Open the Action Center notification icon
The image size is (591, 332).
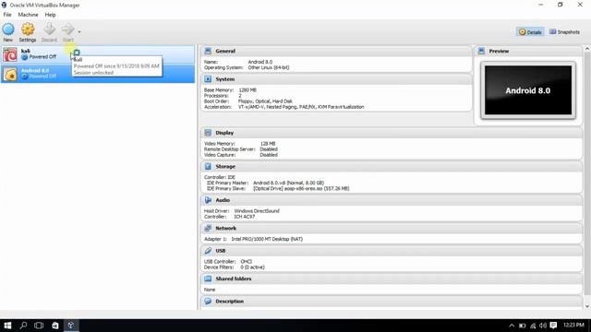553,326
